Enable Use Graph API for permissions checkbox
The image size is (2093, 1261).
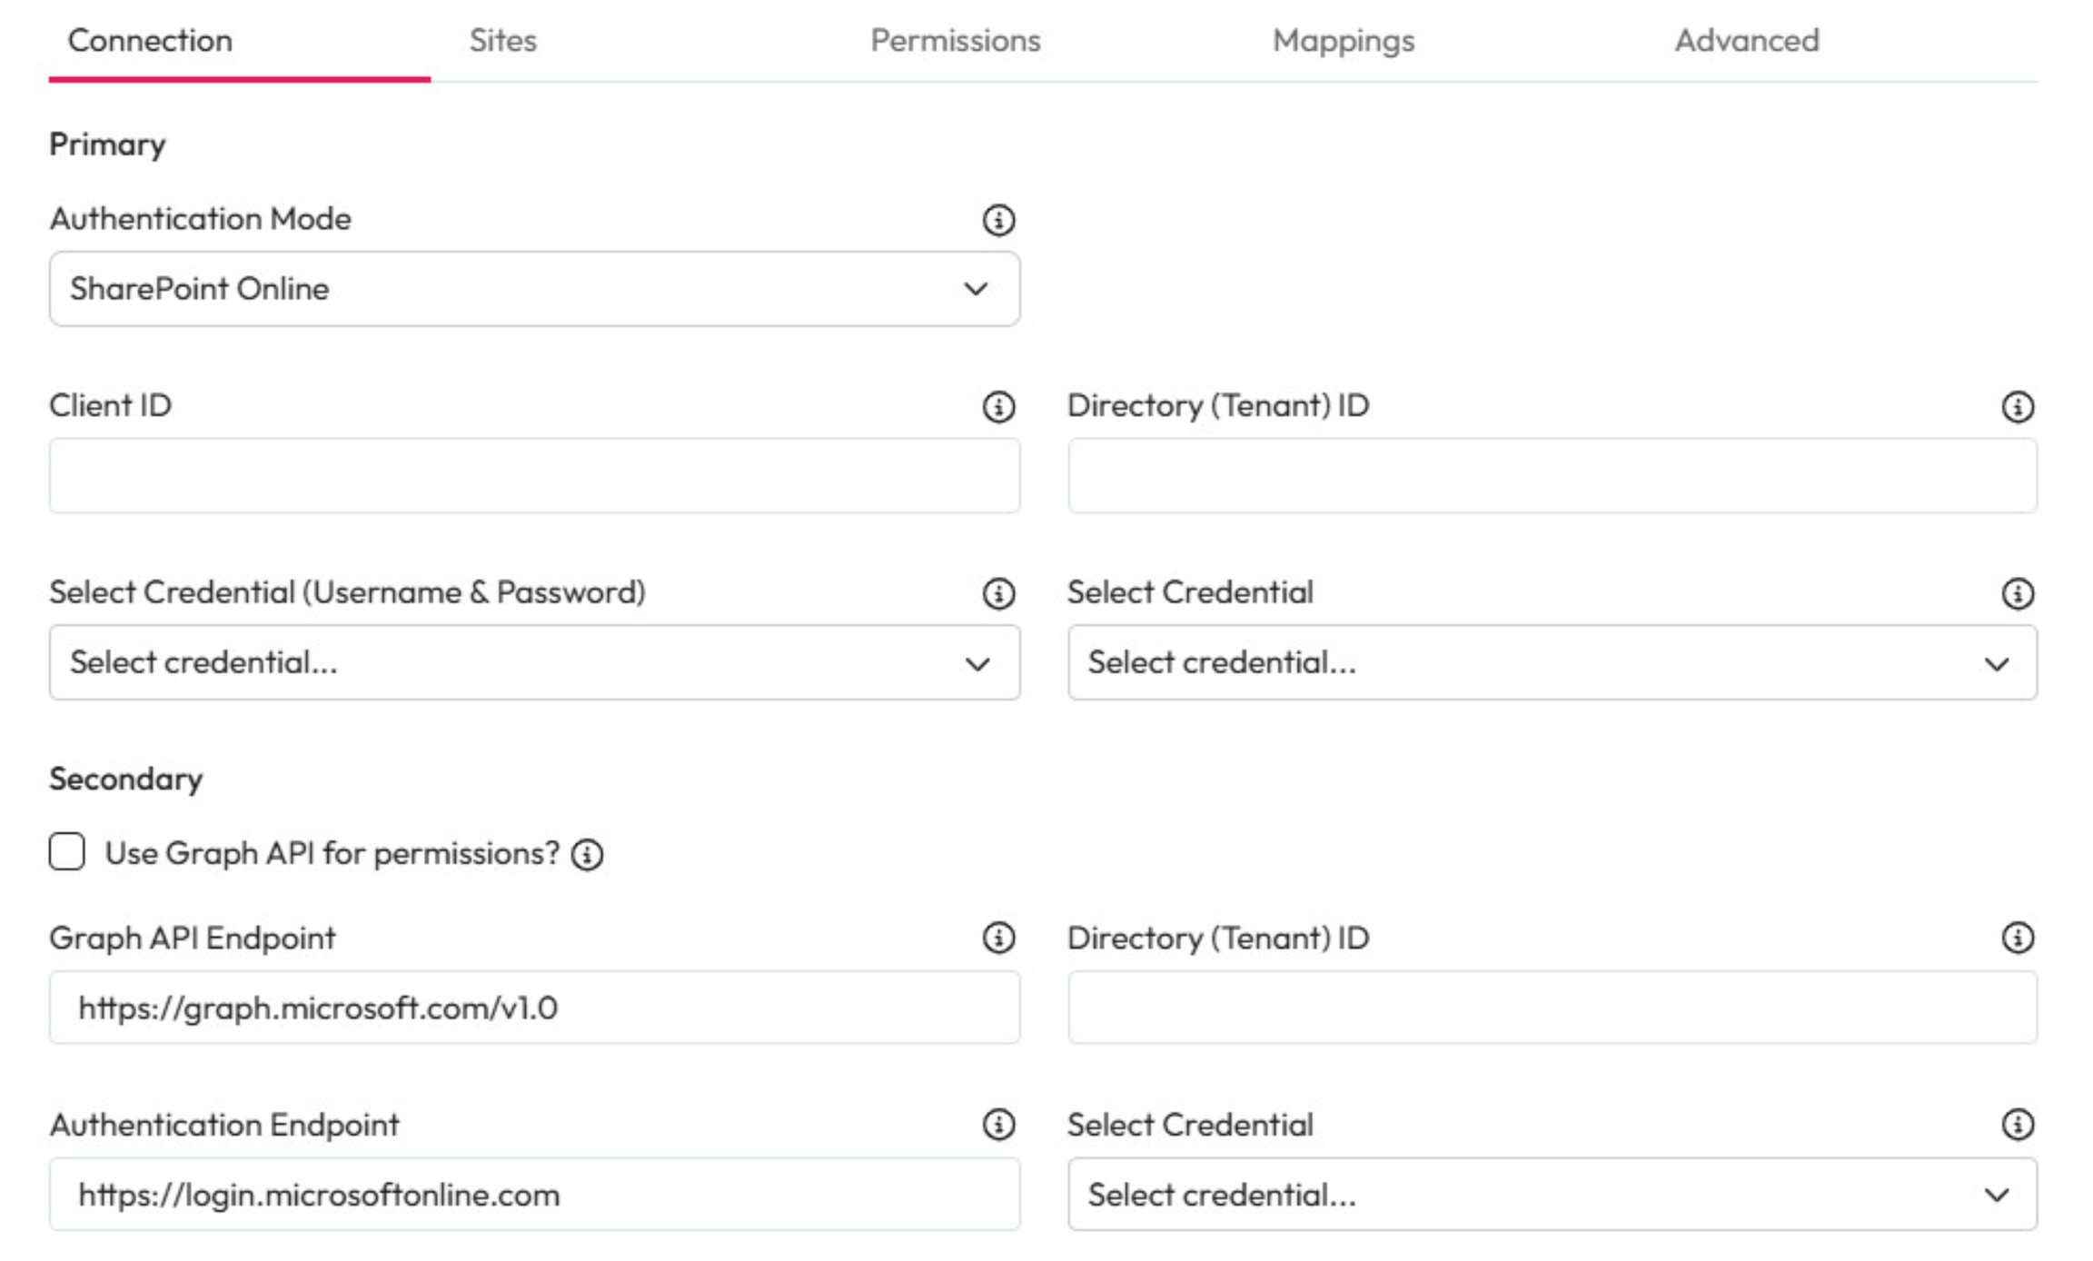(x=67, y=852)
